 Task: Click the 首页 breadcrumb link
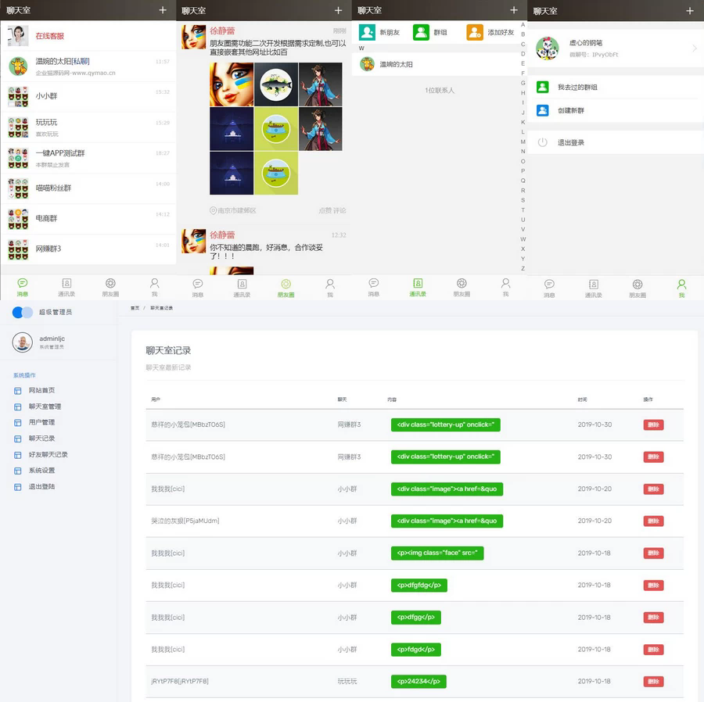(x=135, y=308)
